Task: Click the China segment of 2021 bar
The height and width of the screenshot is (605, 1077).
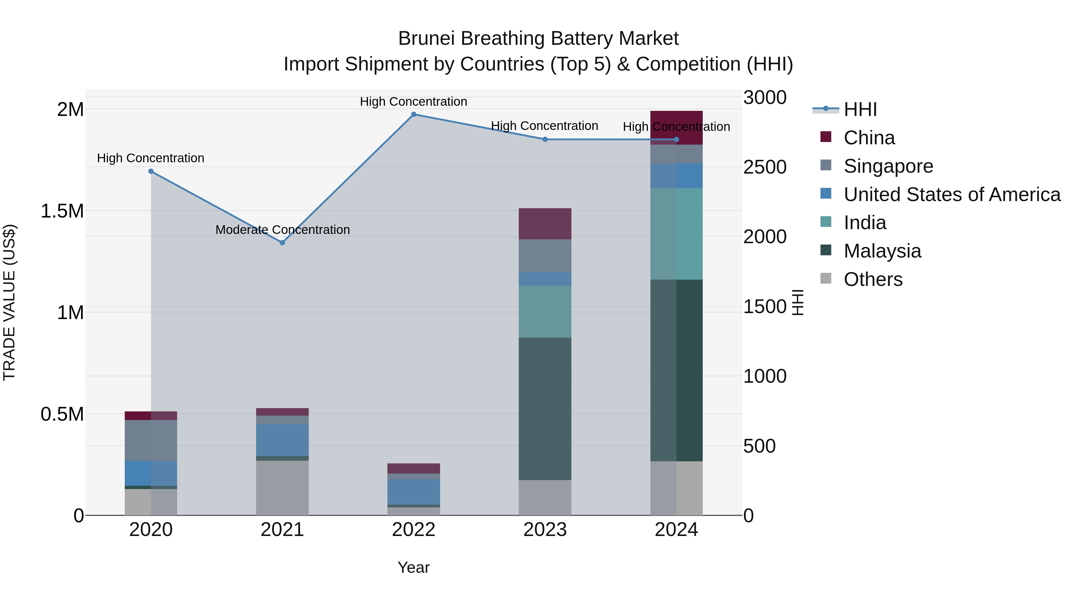Action: pyautogui.click(x=282, y=412)
